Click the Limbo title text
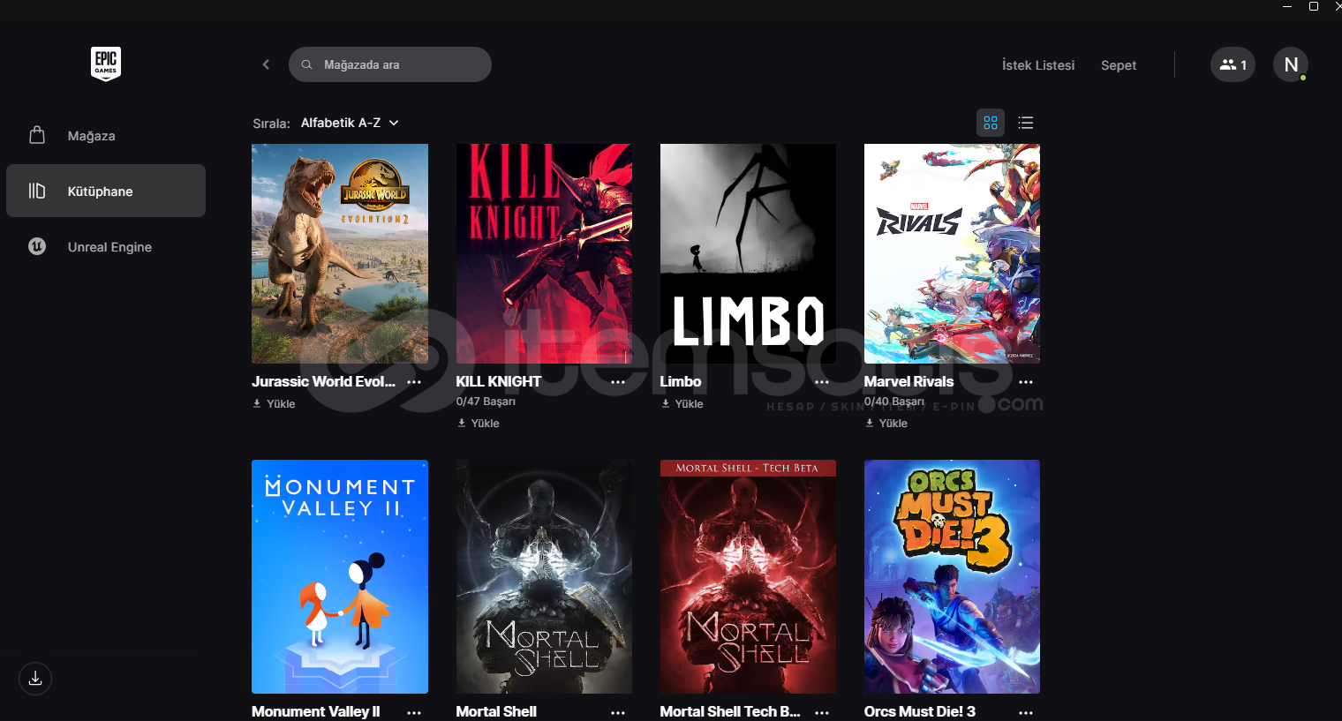 pyautogui.click(x=681, y=381)
